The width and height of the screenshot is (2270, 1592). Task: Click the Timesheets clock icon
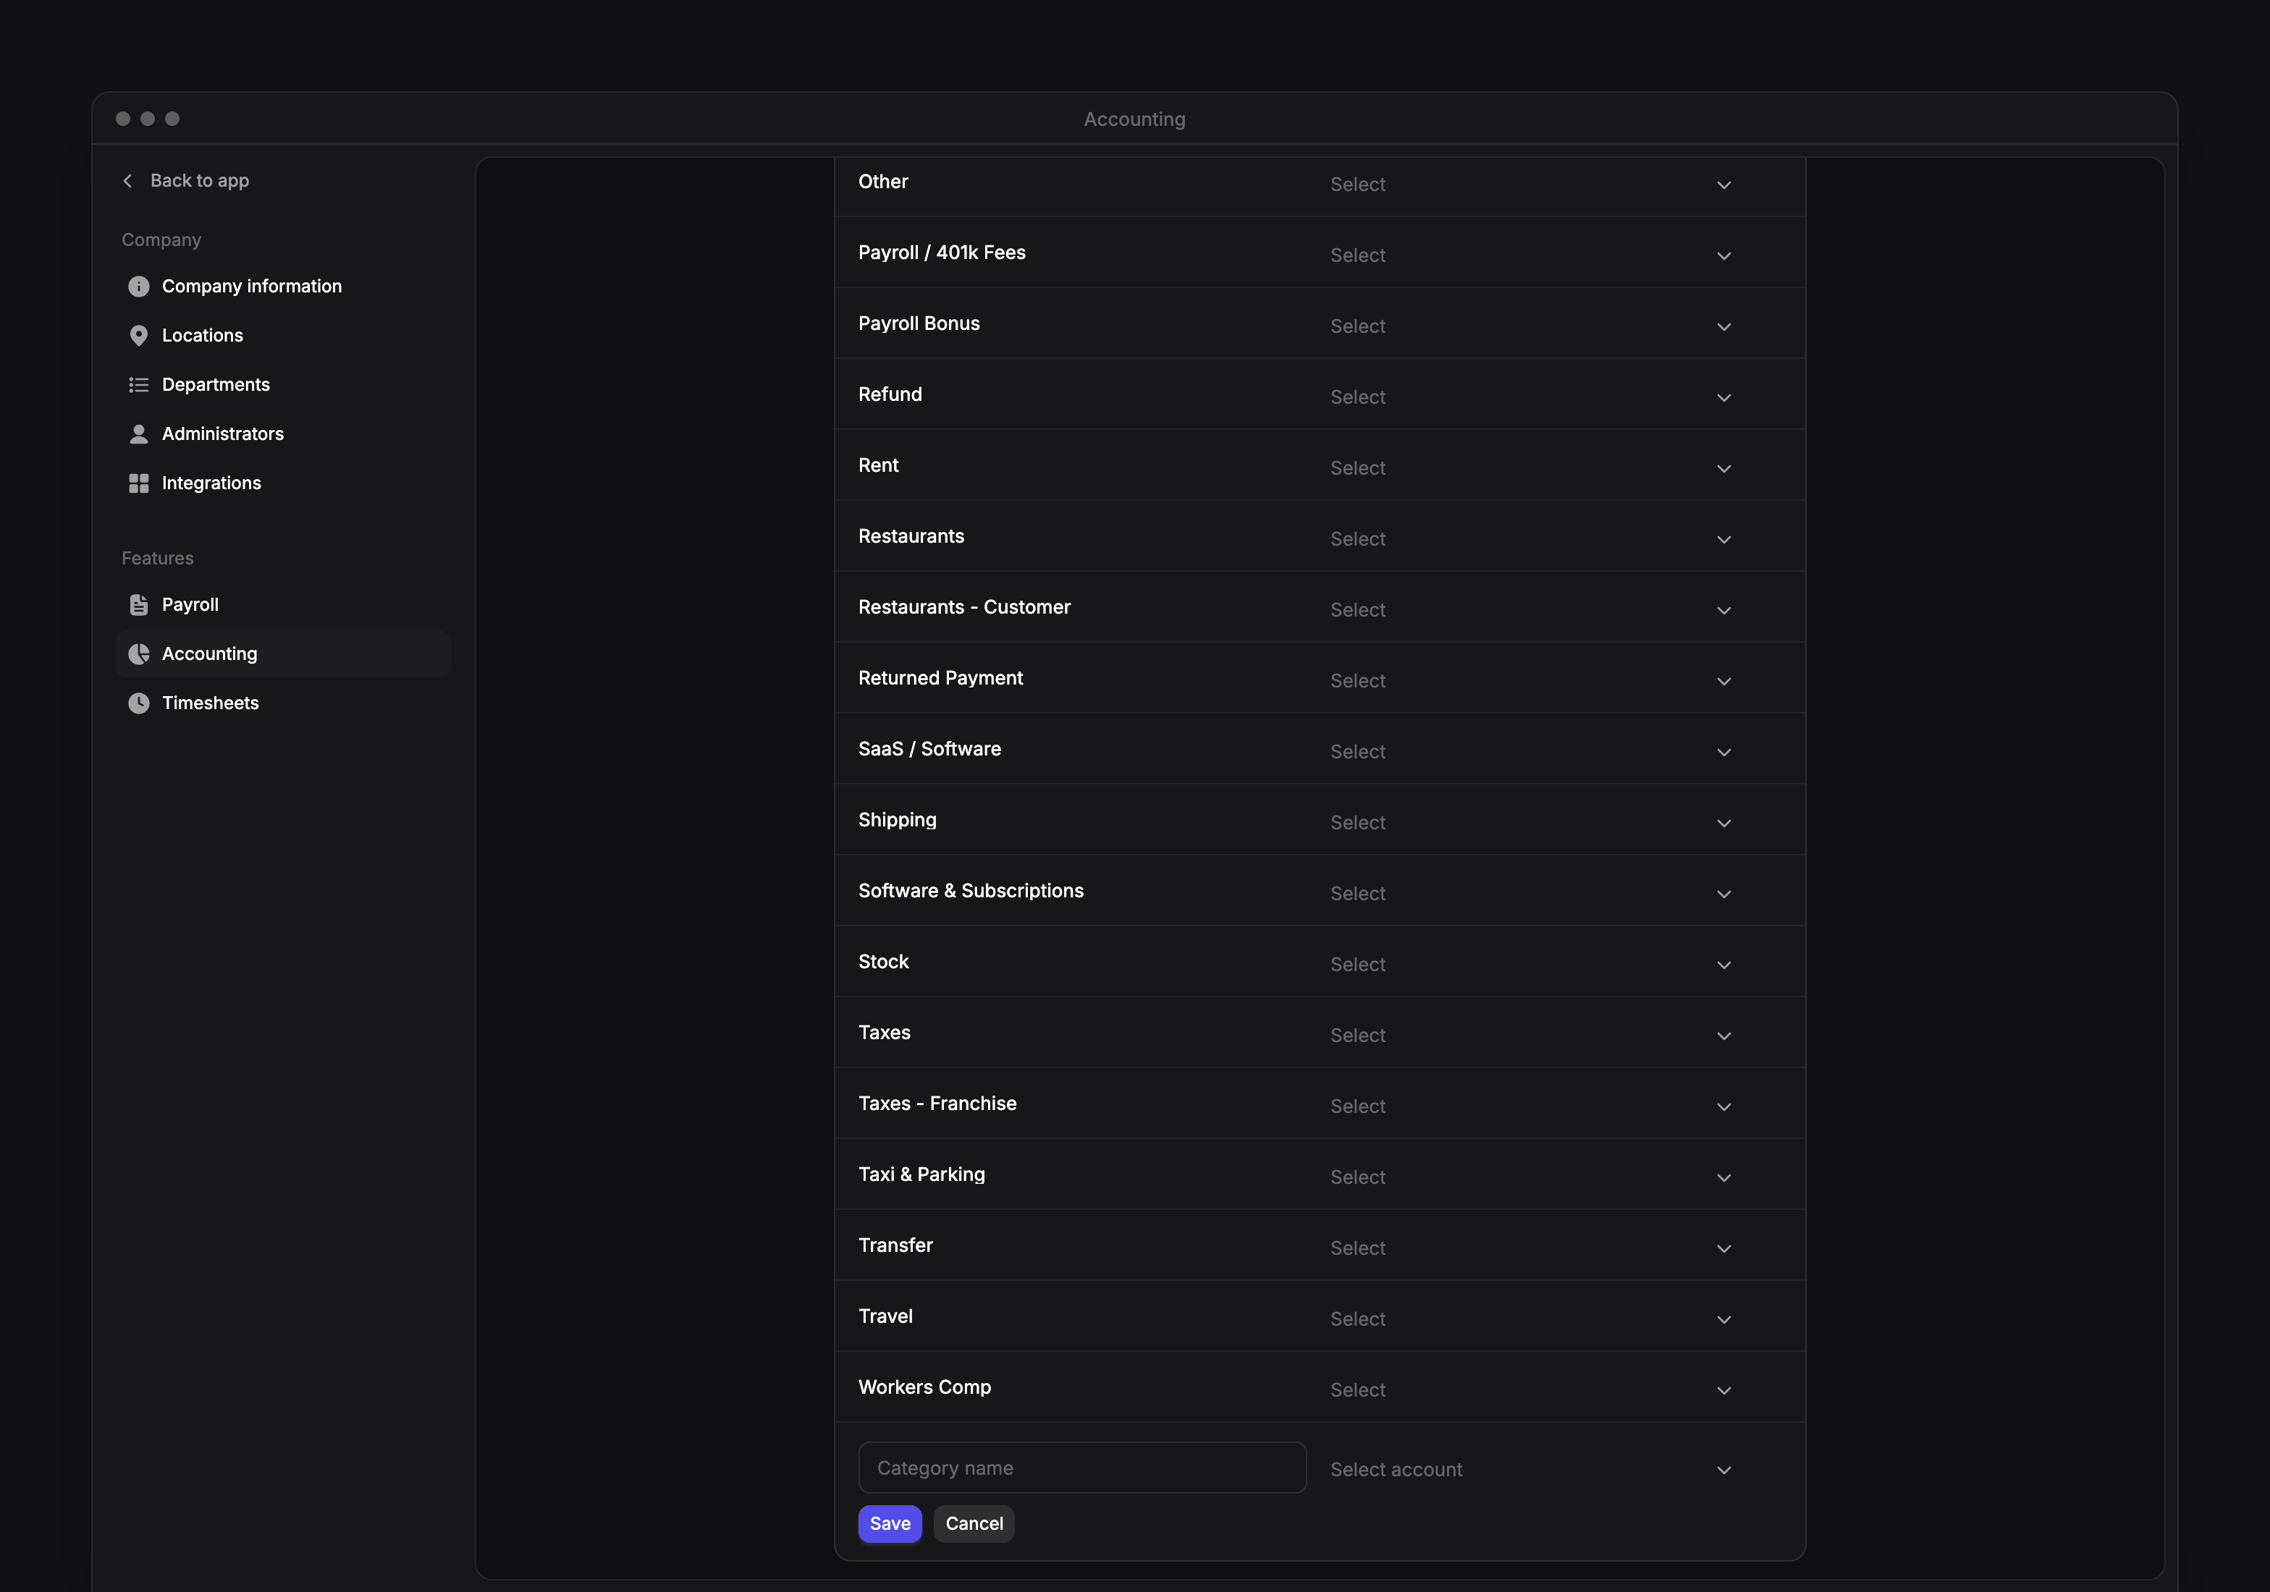tap(138, 703)
